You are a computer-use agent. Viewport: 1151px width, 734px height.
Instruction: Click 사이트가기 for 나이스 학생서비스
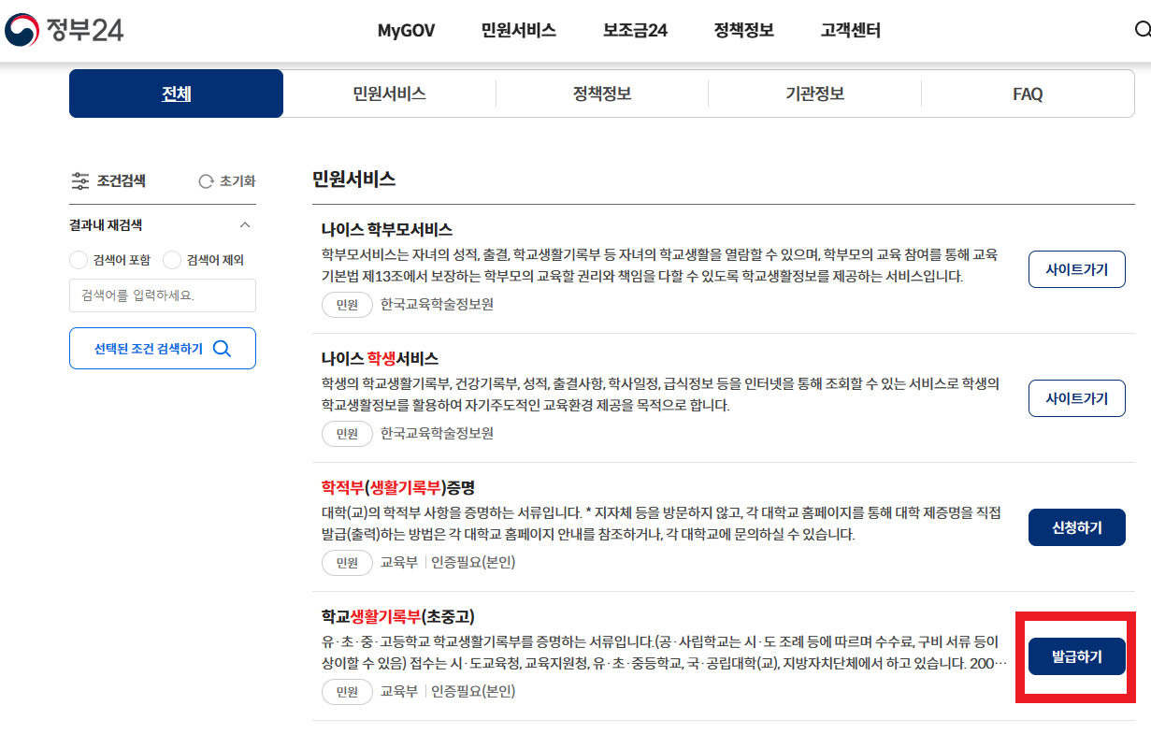pyautogui.click(x=1077, y=398)
